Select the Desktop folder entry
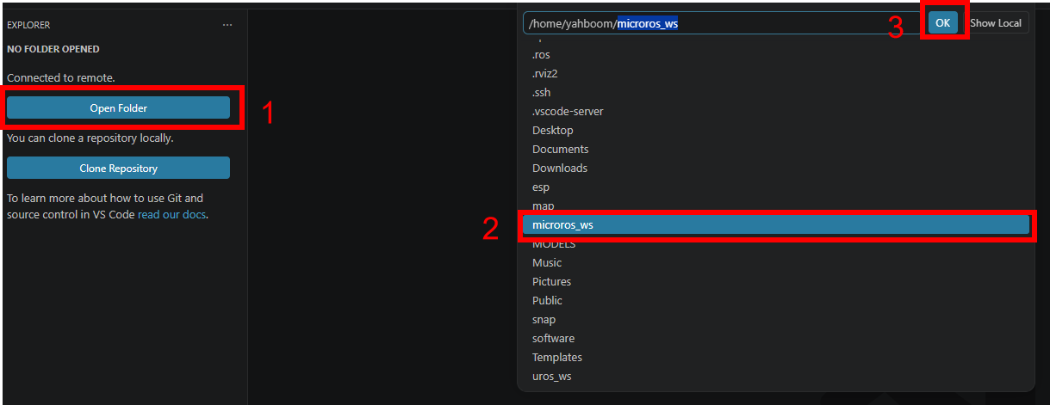The height and width of the screenshot is (405, 1050). coord(776,130)
